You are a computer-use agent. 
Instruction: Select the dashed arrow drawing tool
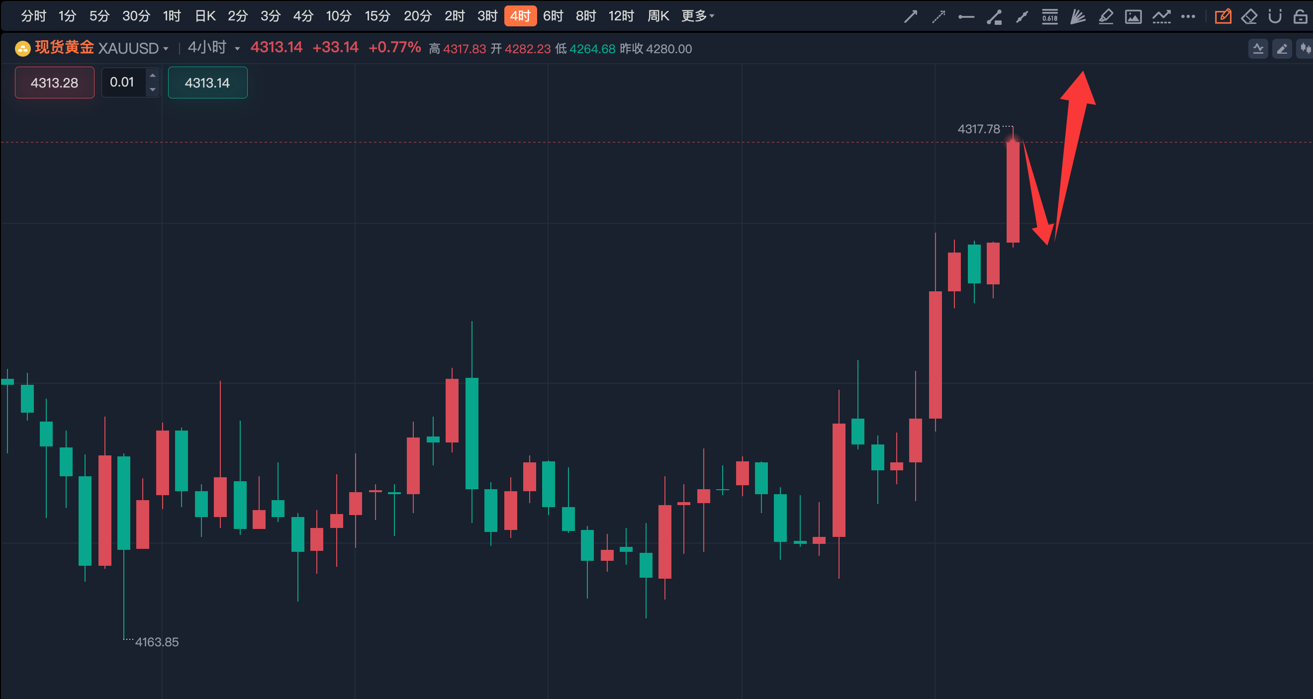938,17
